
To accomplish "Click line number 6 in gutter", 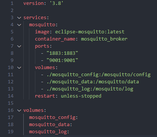I will click(12, 39).
